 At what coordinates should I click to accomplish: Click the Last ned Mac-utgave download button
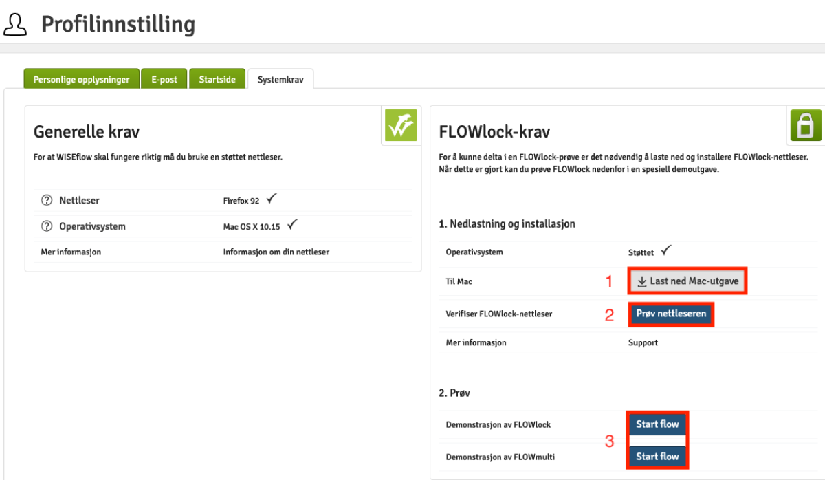click(x=687, y=281)
